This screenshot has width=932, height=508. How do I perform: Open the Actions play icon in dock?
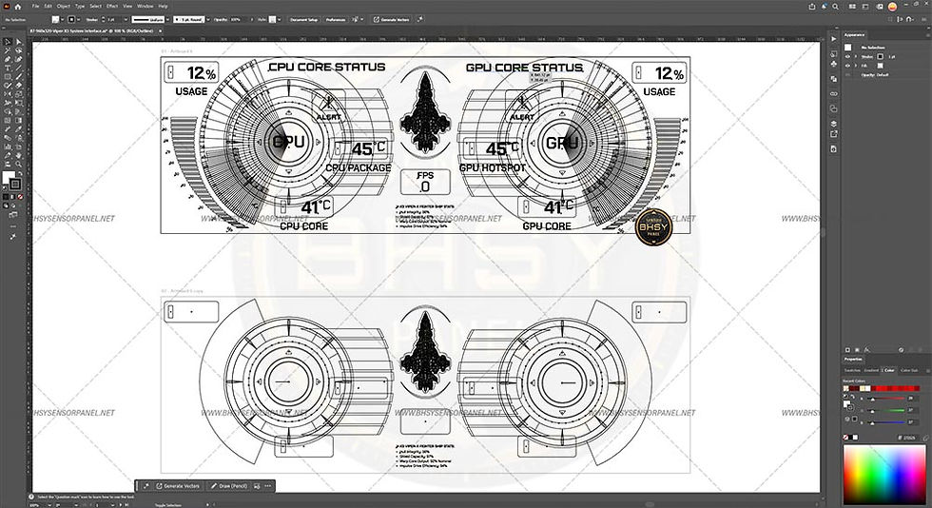(833, 39)
